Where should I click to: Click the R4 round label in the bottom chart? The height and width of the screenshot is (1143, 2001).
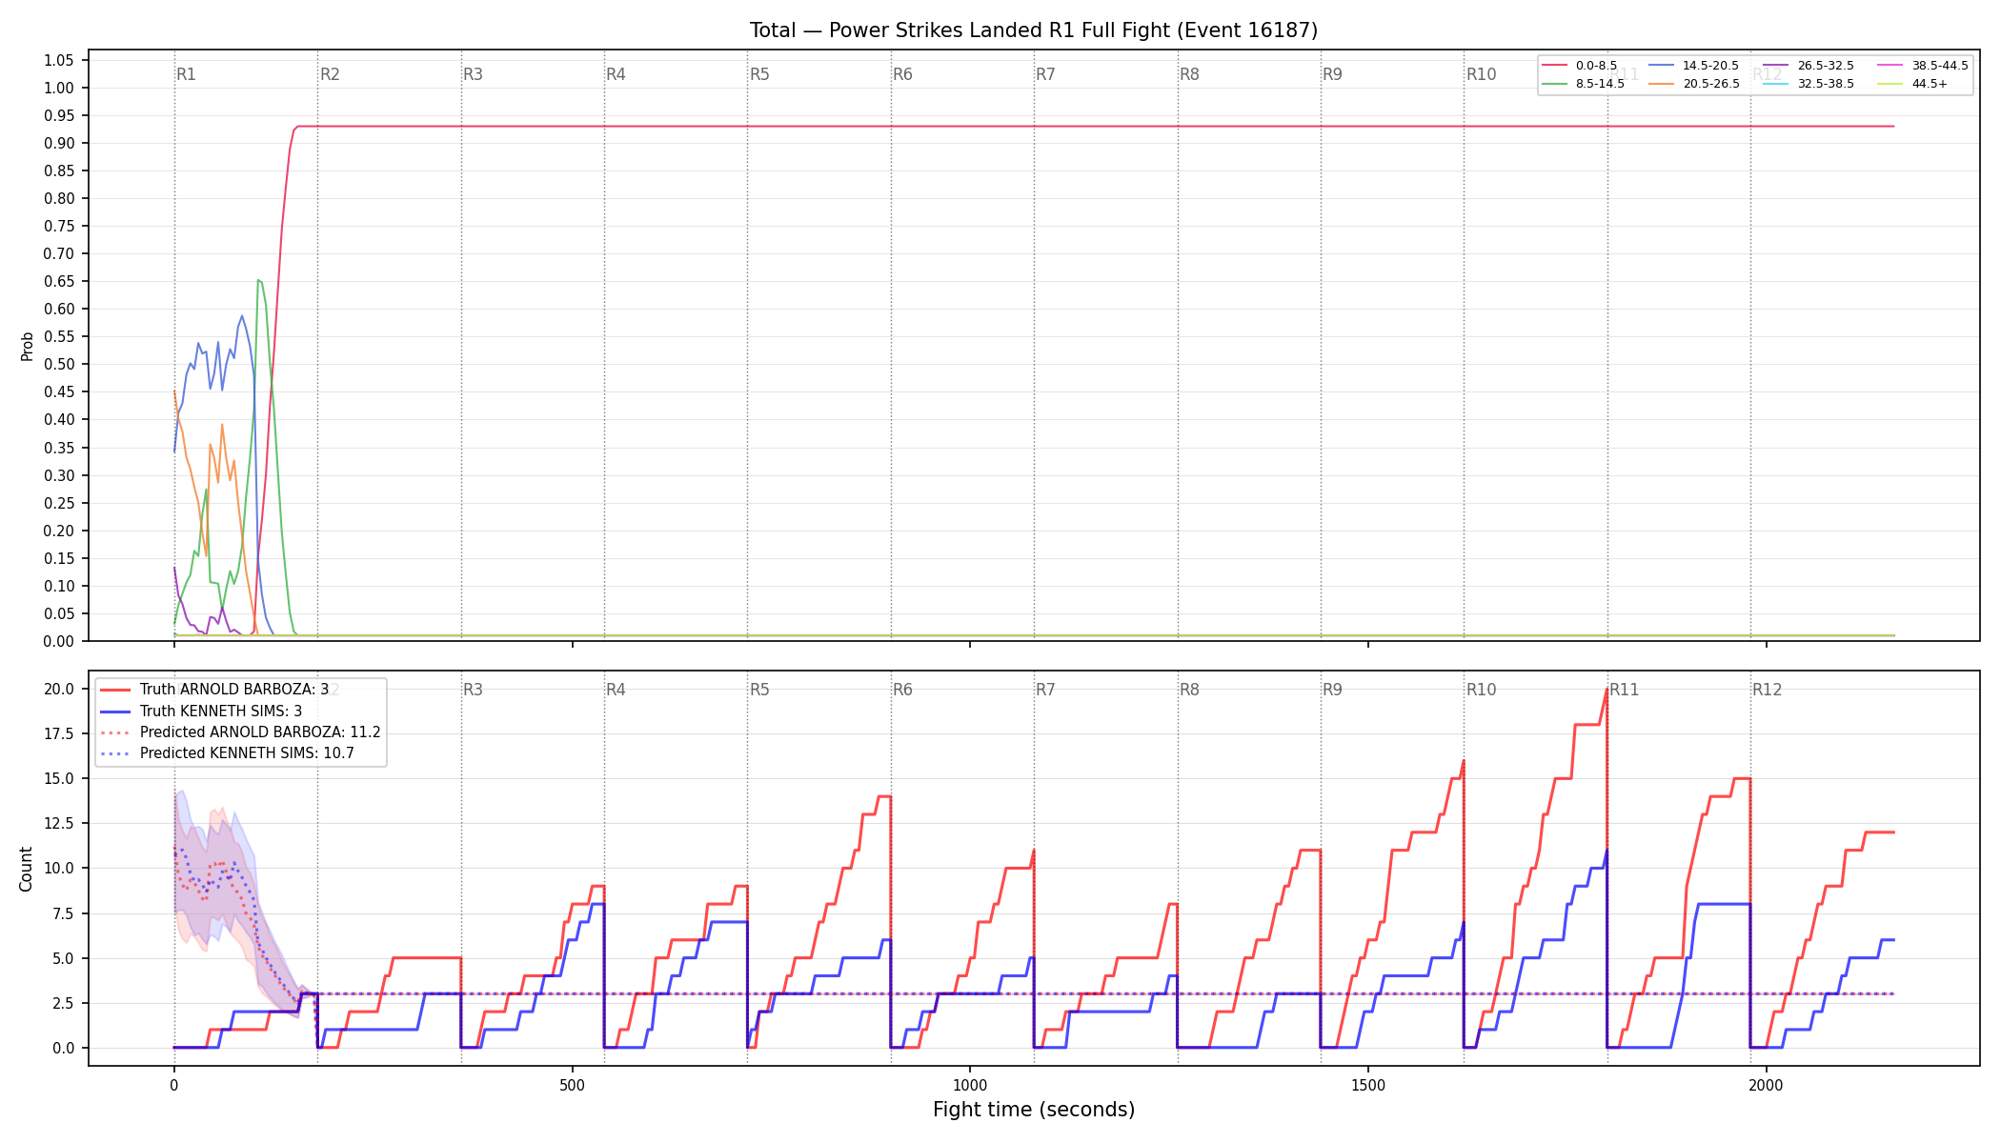tap(616, 690)
